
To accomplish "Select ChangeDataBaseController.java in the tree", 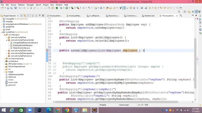I will pos(25,43).
